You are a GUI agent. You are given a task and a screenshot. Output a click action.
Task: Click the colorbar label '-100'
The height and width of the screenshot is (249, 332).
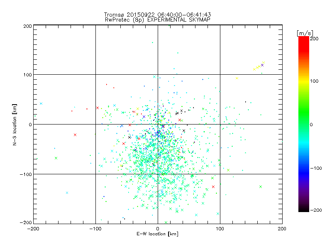(x=316, y=168)
